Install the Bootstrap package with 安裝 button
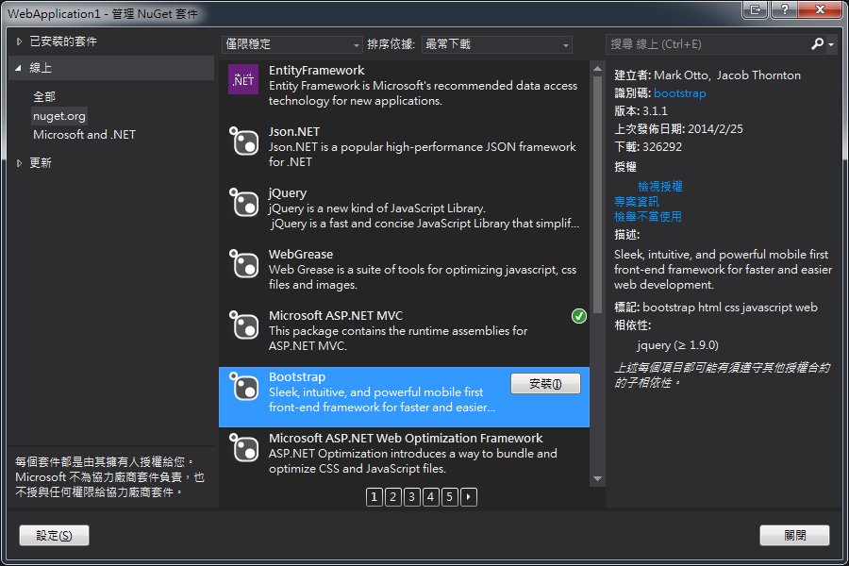The image size is (849, 566). point(545,384)
